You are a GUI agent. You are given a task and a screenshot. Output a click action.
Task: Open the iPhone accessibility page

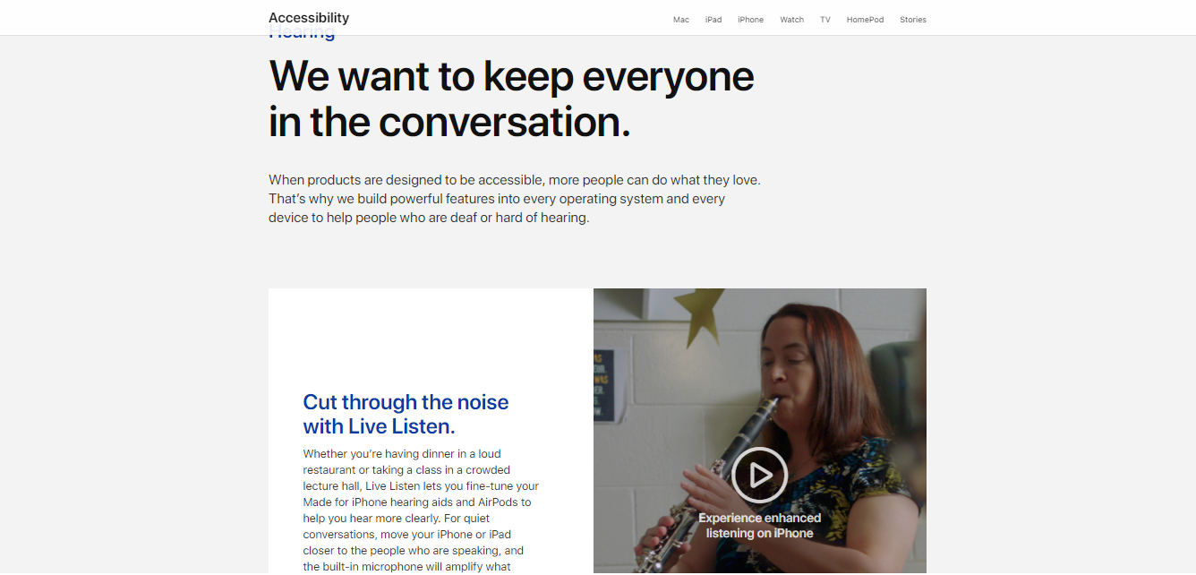[x=750, y=20]
